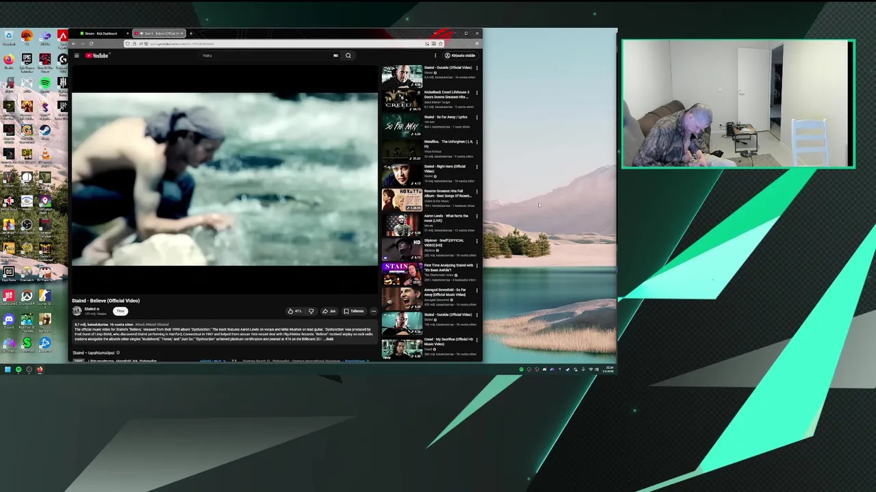Share the video with the Jaa button
This screenshot has height=492, width=876.
329,311
